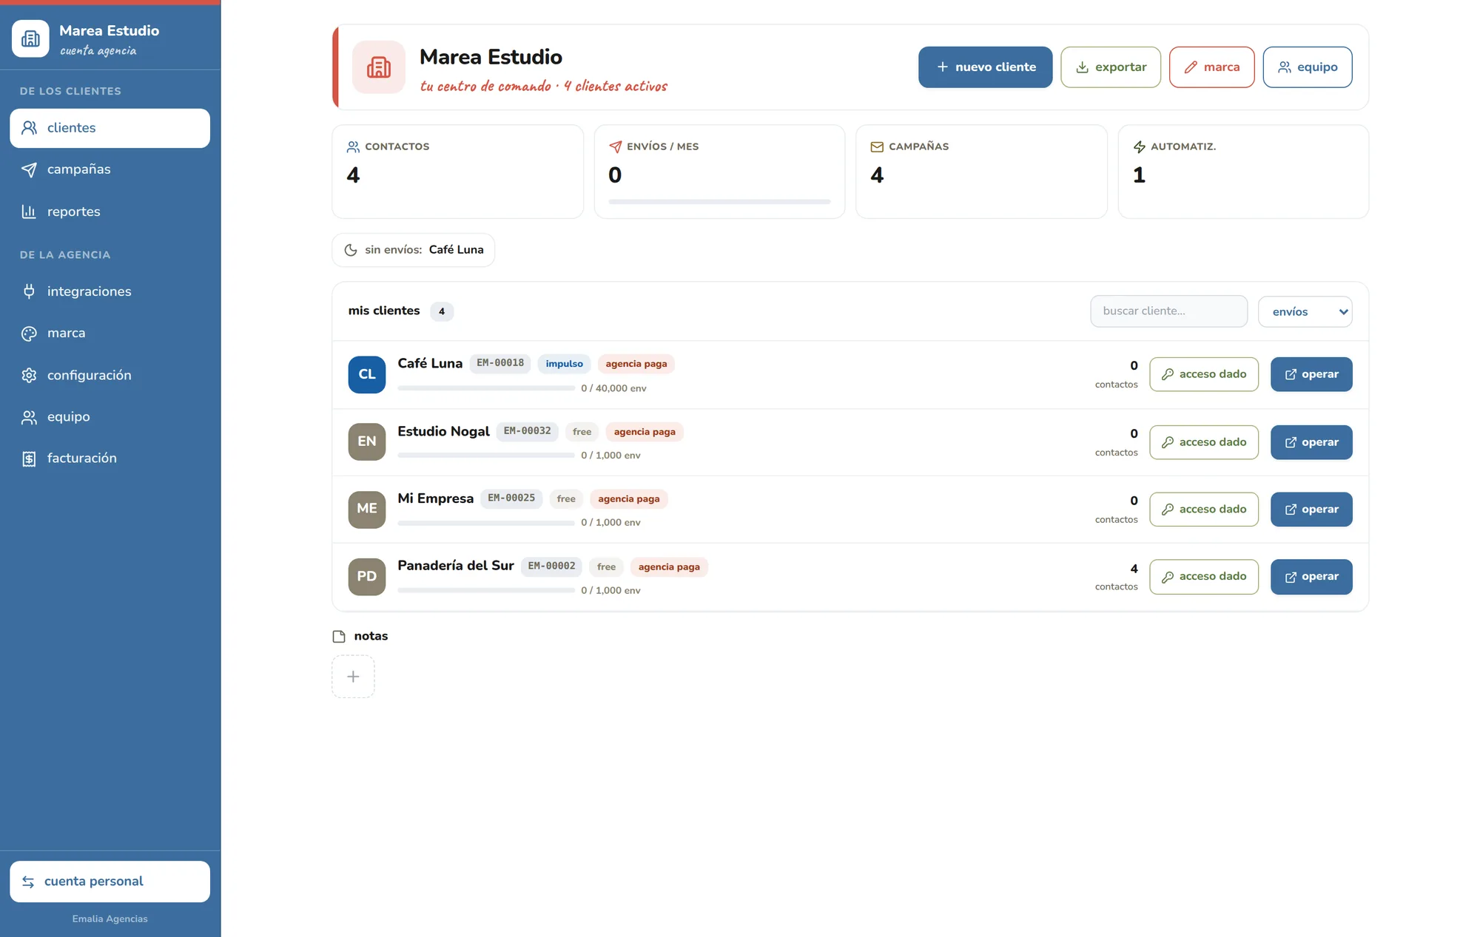Open clientes in the sidebar
The width and height of the screenshot is (1480, 937).
pyautogui.click(x=110, y=128)
